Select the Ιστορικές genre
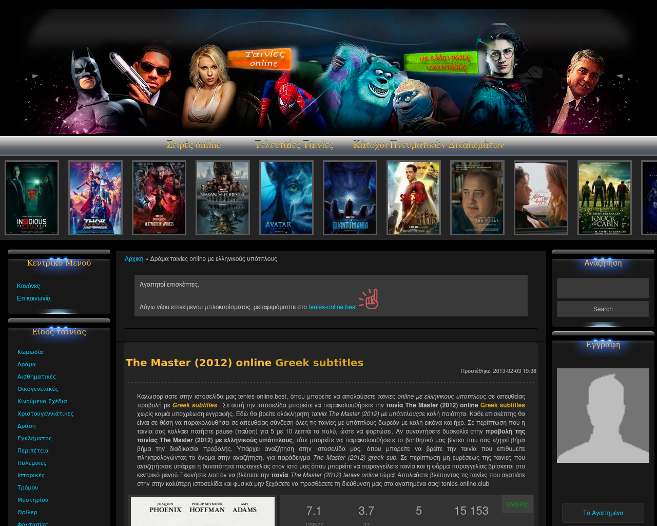Screen dimensions: 657x526 pyautogui.click(x=31, y=475)
